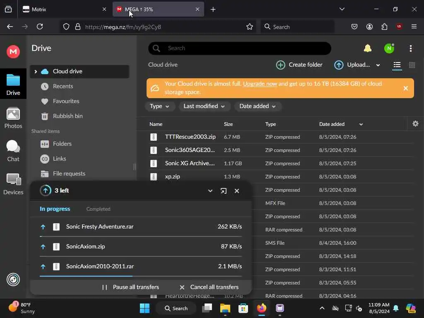Open Firefox account icon
The image size is (424, 318).
point(369,26)
